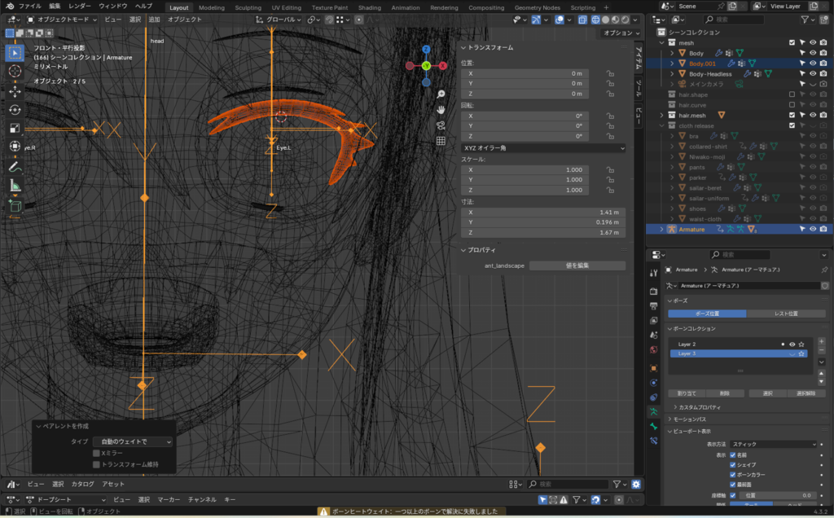The image size is (834, 518).
Task: Click the 値を編集 button
Action: click(x=577, y=266)
